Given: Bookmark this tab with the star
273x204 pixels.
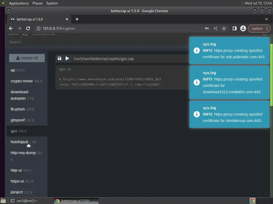Looking at the screenshot, I should coord(224,28).
